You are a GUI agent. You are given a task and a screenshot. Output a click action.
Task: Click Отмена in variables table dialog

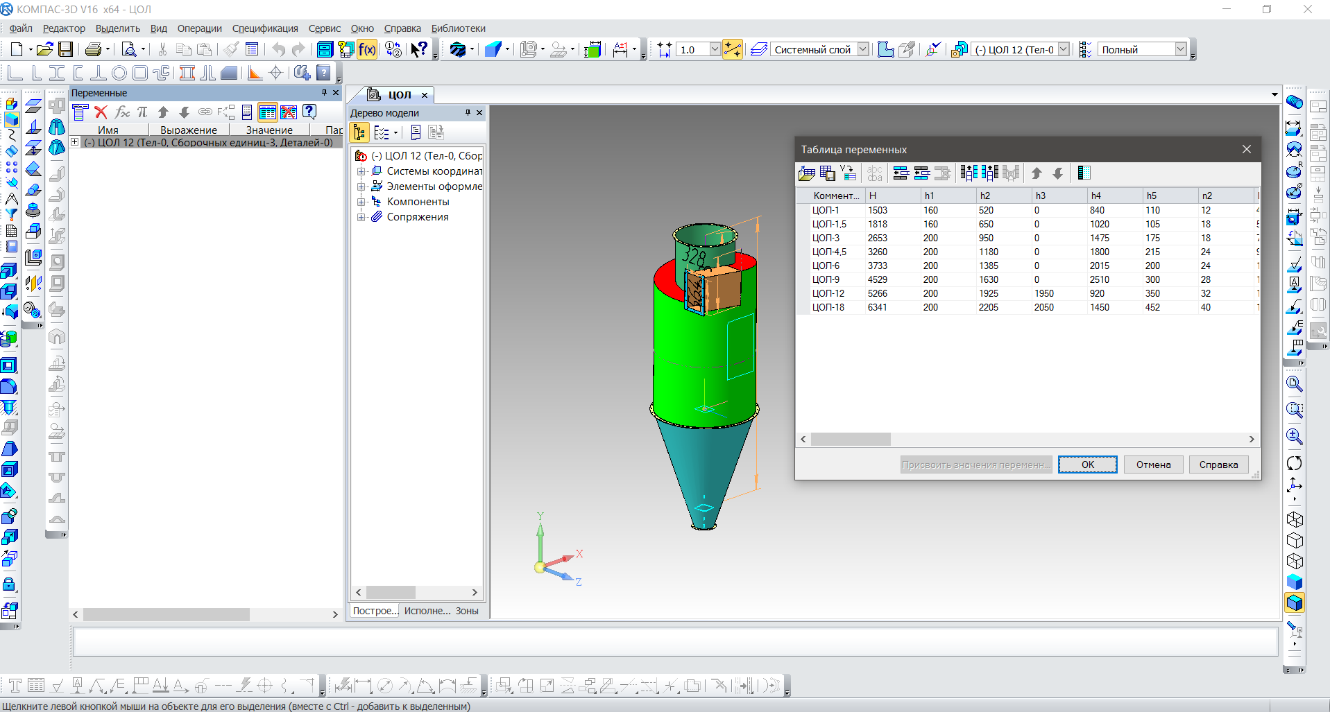1153,464
